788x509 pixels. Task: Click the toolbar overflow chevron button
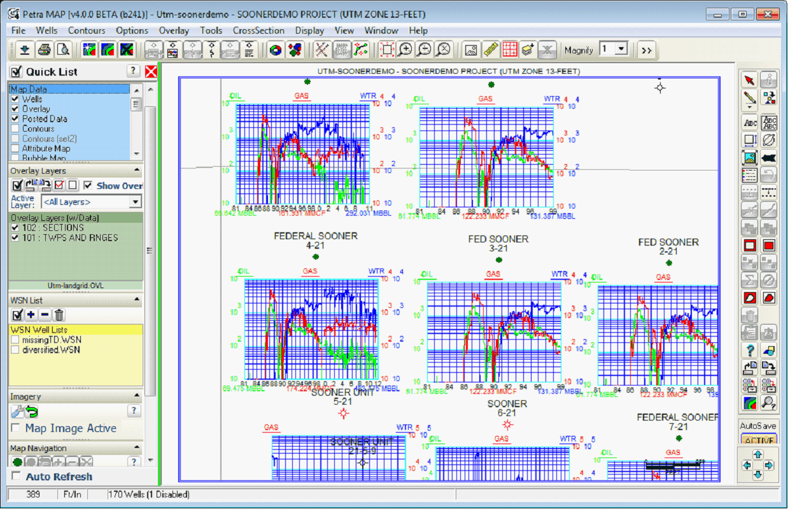pos(647,50)
